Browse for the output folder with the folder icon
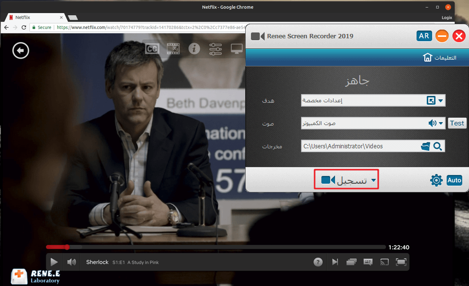This screenshot has height=286, width=469. 425,146
